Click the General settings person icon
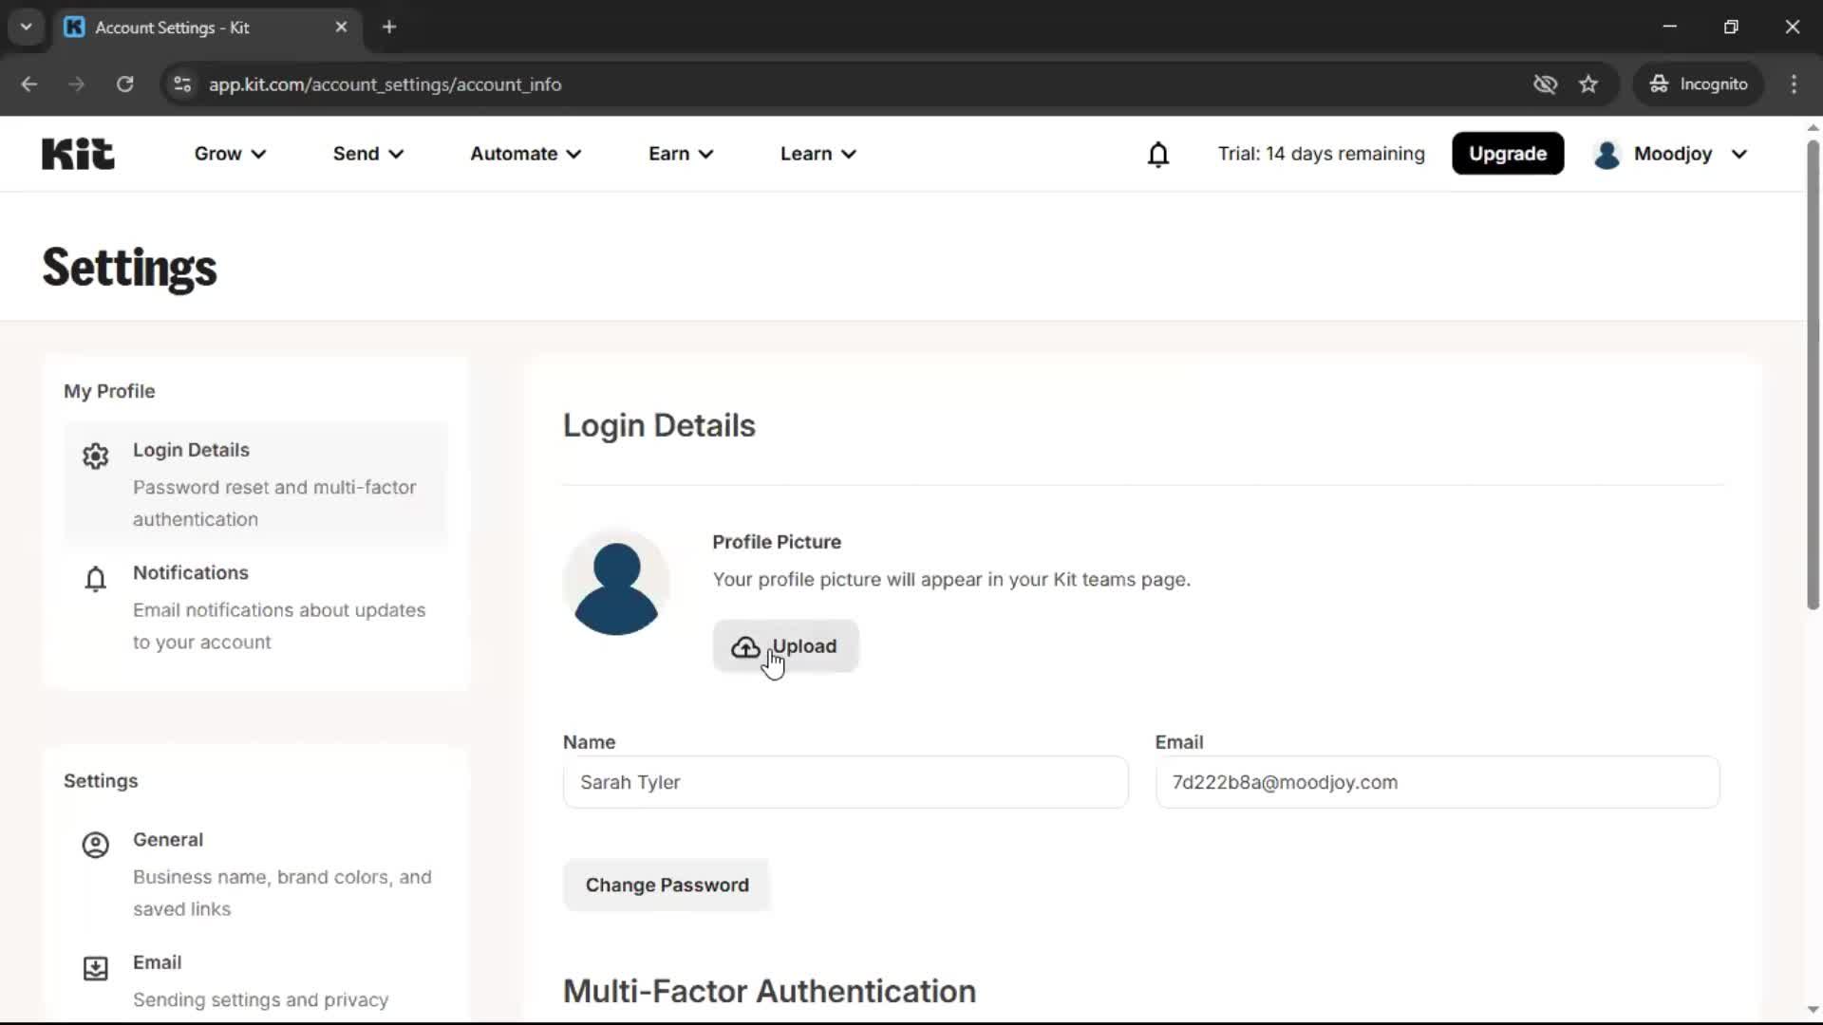The image size is (1823, 1025). click(95, 845)
